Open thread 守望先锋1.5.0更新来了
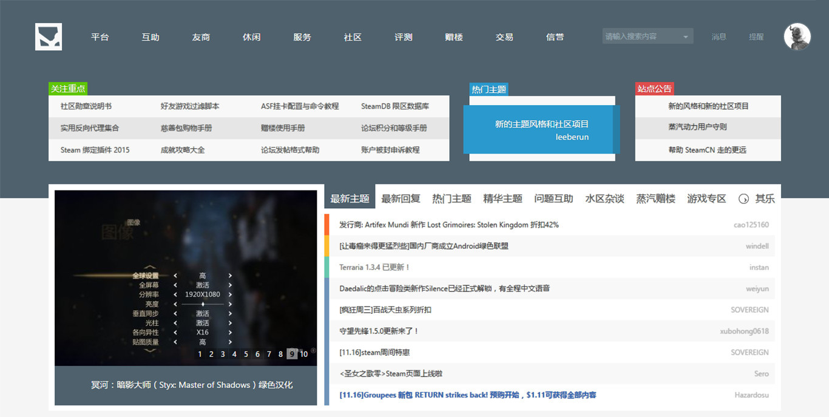829x417 pixels. click(x=379, y=331)
